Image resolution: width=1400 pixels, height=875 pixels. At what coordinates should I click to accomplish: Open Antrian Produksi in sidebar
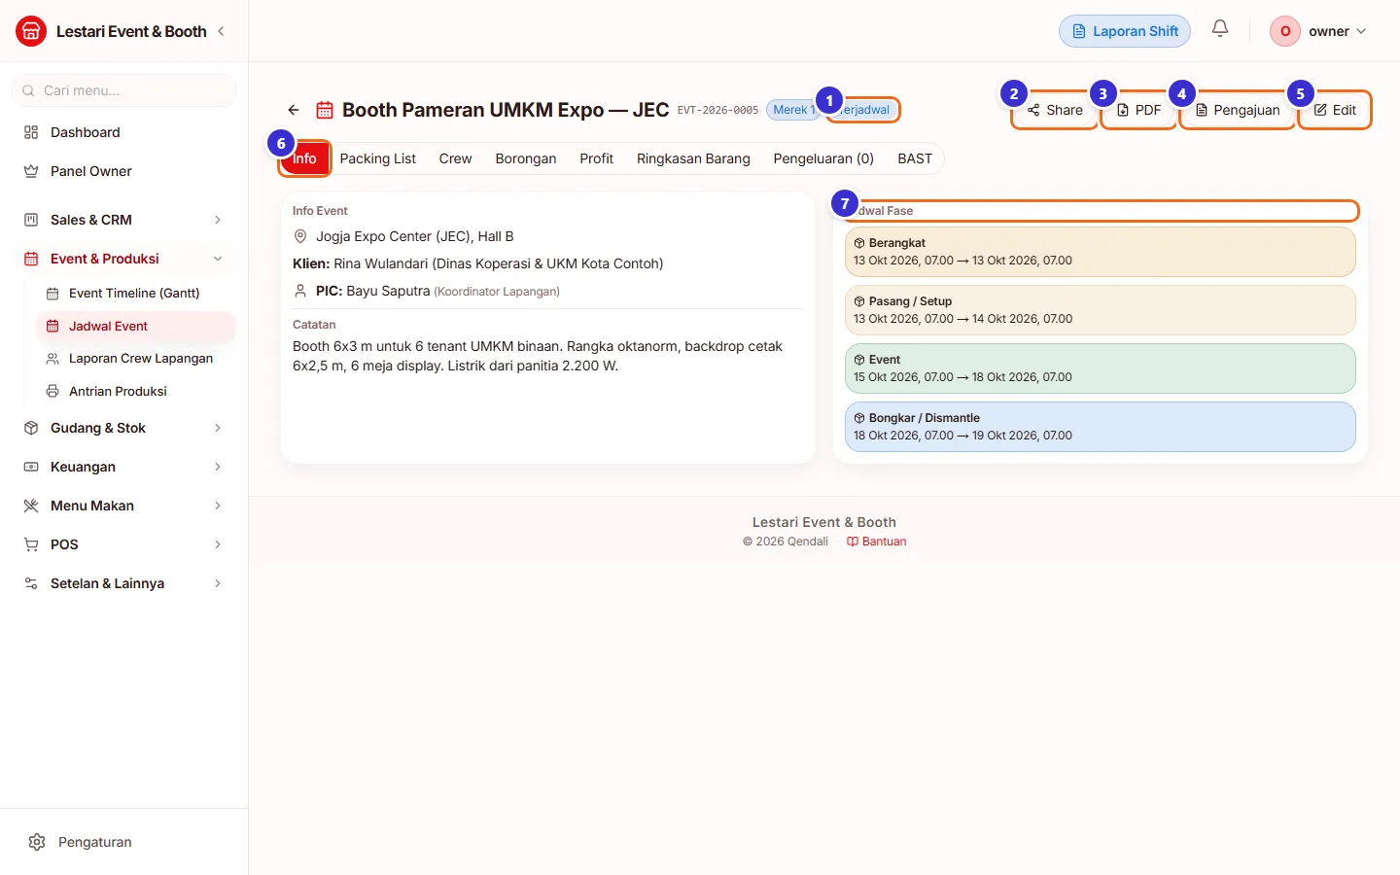[x=135, y=391]
